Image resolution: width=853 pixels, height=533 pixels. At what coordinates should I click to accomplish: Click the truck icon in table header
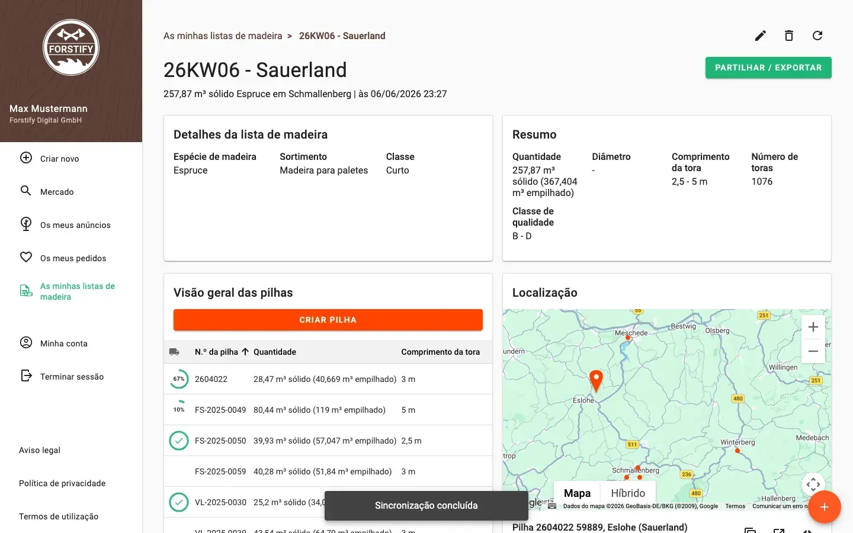click(x=174, y=352)
